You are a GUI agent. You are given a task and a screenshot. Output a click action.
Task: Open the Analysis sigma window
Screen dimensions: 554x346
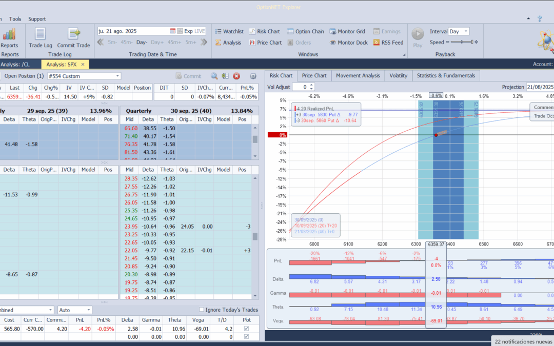[228, 43]
